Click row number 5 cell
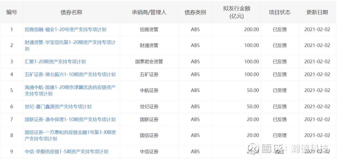 (12, 90)
